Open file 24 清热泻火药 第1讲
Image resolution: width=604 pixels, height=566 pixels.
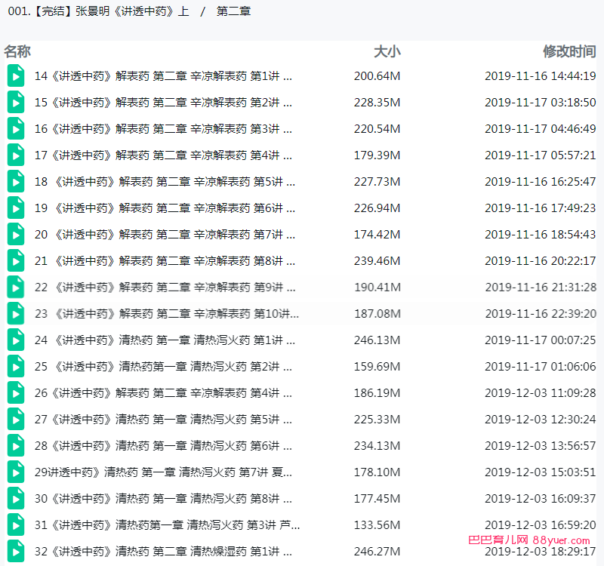[165, 340]
